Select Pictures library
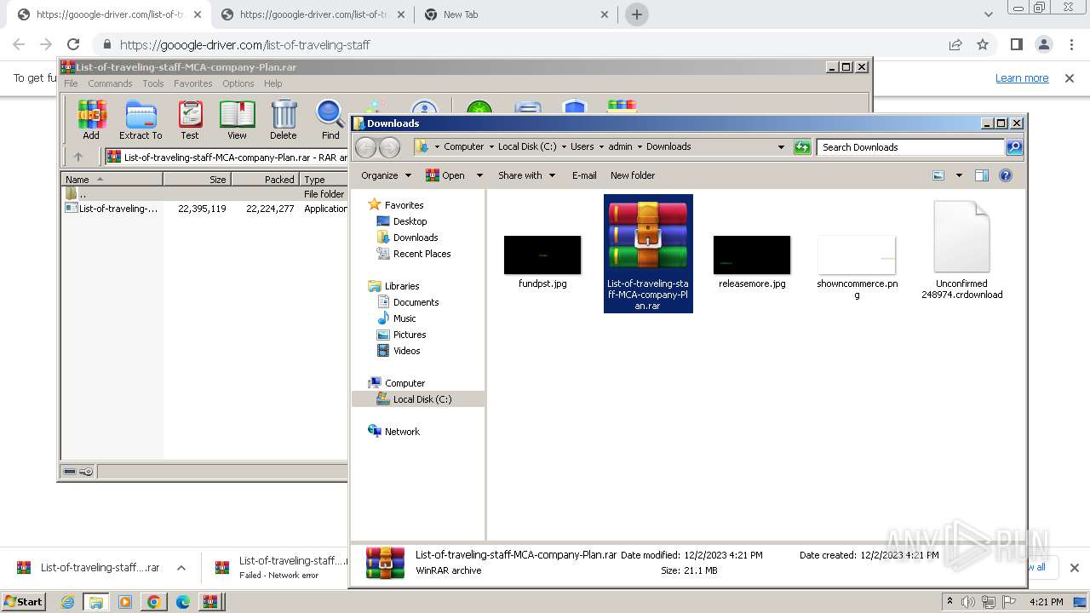The image size is (1090, 613). pos(409,335)
